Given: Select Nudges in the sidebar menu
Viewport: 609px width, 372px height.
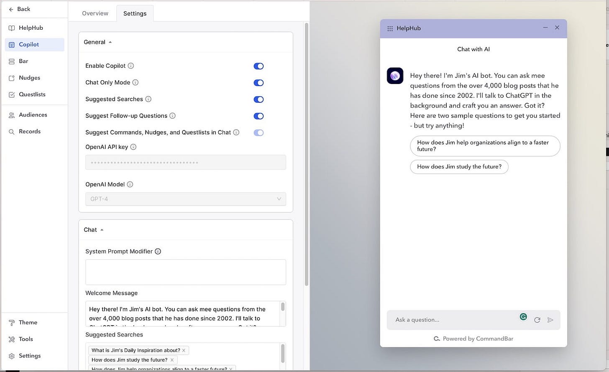Looking at the screenshot, I should [35, 78].
